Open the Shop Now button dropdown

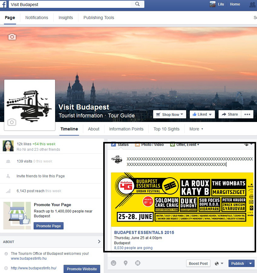coord(170,114)
